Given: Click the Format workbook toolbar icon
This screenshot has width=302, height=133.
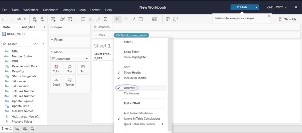Looking at the screenshot, I should coord(133,19).
